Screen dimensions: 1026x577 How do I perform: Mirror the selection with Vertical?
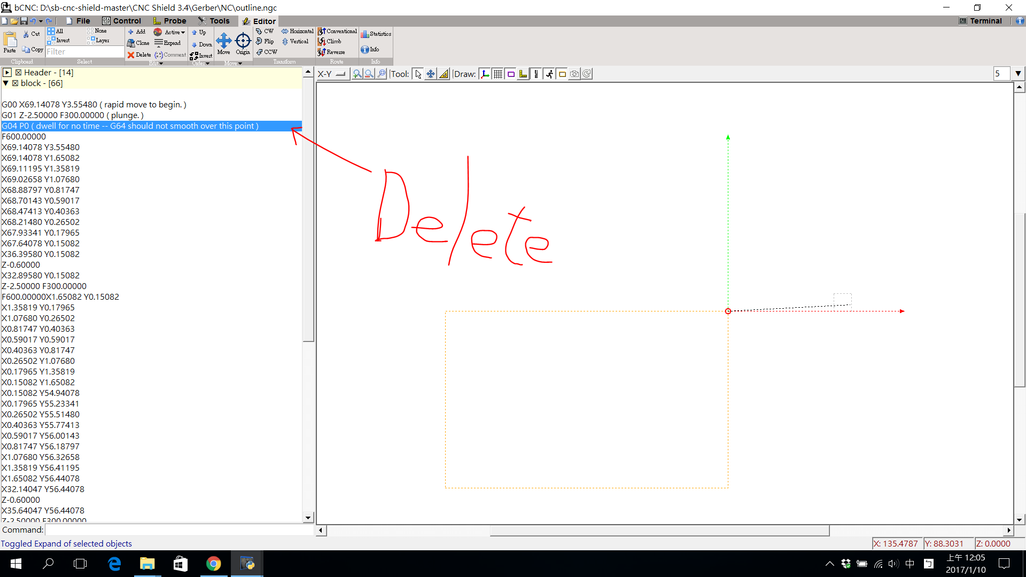coord(295,41)
